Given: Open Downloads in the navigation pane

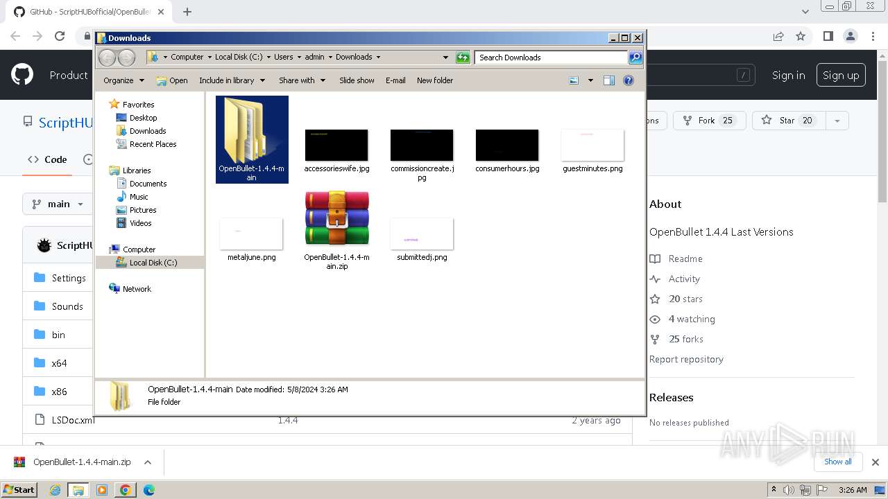Looking at the screenshot, I should (x=148, y=131).
